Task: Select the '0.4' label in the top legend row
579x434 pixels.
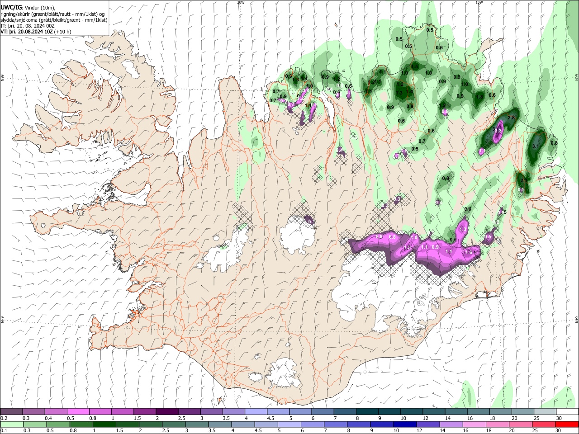Action: coord(48,418)
